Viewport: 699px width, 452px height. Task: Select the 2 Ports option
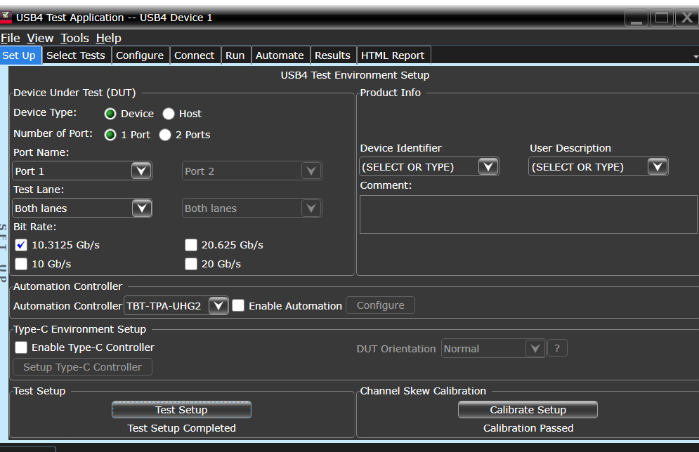tap(165, 135)
